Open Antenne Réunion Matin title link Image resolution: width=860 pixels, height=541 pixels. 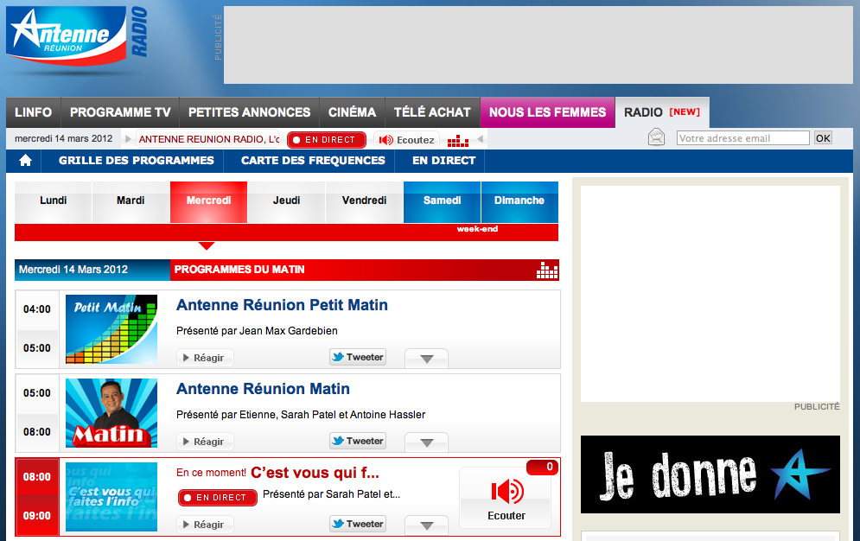point(263,389)
